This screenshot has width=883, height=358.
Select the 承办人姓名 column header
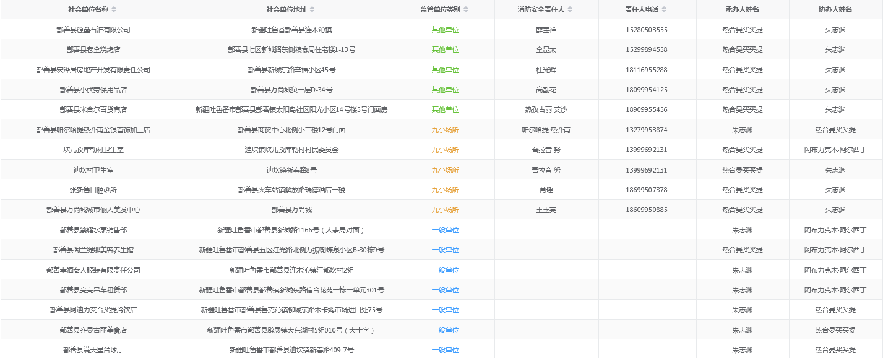(x=742, y=9)
